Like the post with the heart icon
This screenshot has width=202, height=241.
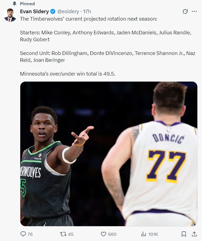tap(103, 234)
